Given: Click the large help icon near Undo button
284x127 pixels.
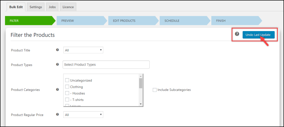Looking at the screenshot, I should 237,34.
